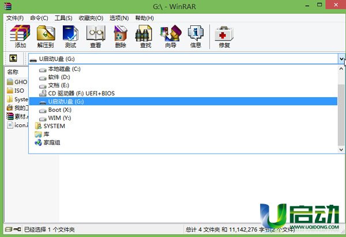346x237 pixels.
Task: Select 软件 (D:) from drive list
Action: pyautogui.click(x=183, y=77)
